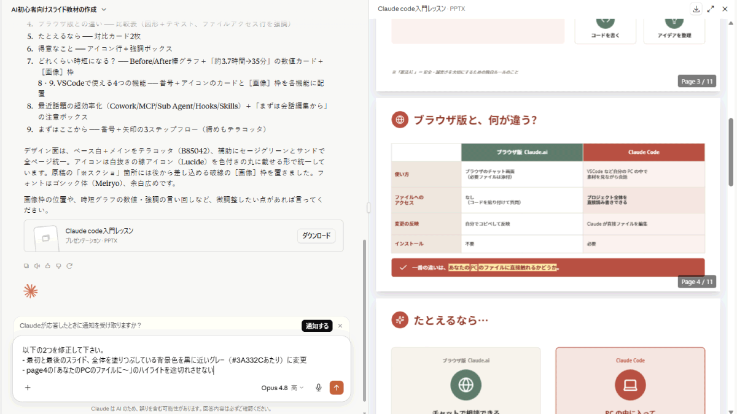Give the response a thumbs down
The image size is (737, 414).
coord(58,266)
